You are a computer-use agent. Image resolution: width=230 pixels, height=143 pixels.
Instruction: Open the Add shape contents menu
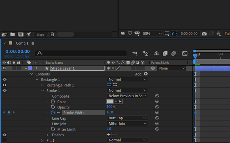(146, 74)
